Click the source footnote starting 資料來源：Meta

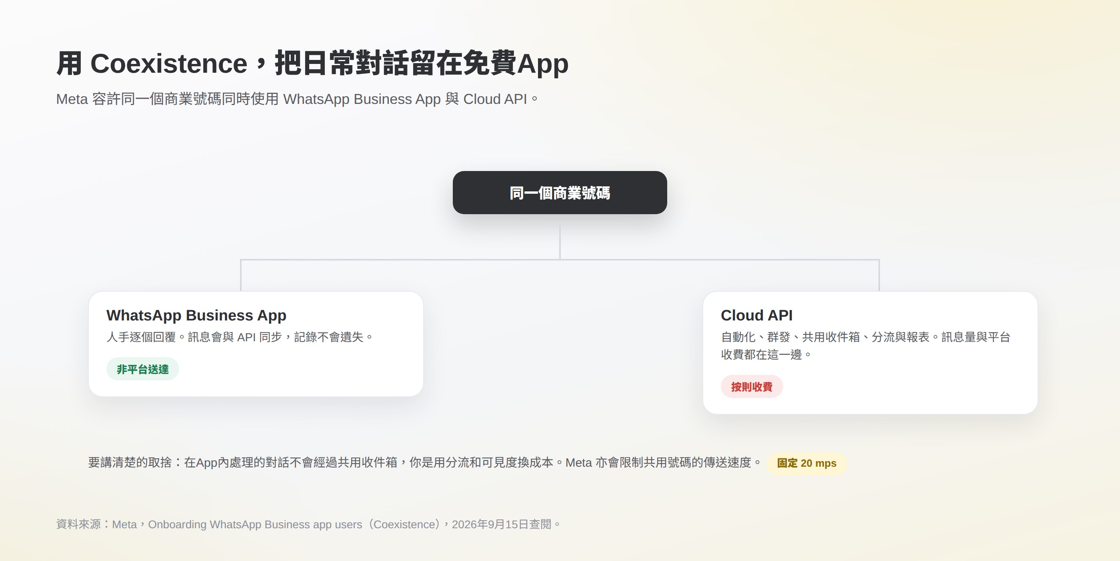[308, 525]
